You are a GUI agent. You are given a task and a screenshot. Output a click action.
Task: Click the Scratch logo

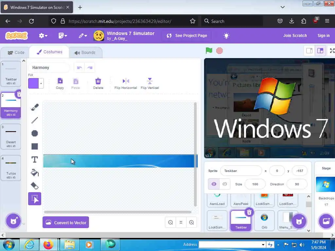(x=16, y=36)
